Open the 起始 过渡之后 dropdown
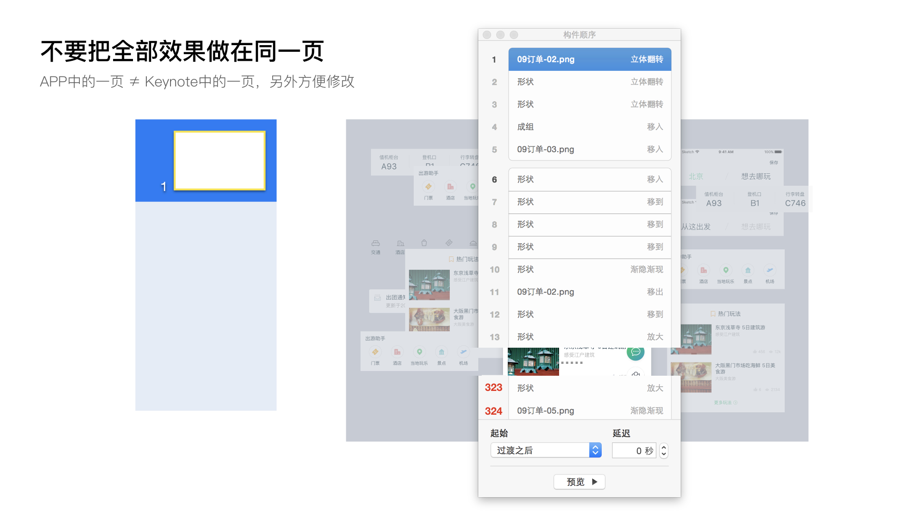Image resolution: width=912 pixels, height=513 pixels. coord(546,450)
